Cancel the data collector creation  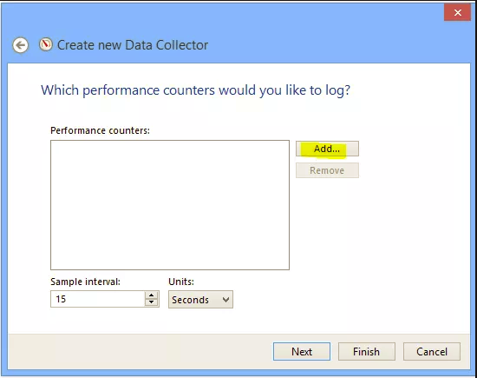point(432,351)
